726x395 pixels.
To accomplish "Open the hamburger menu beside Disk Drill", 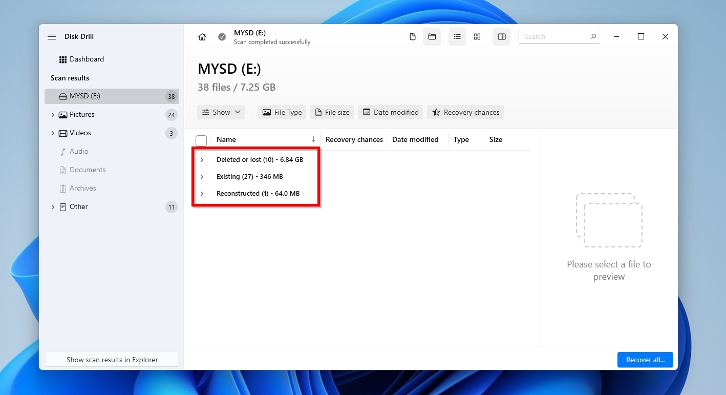I will pos(52,36).
